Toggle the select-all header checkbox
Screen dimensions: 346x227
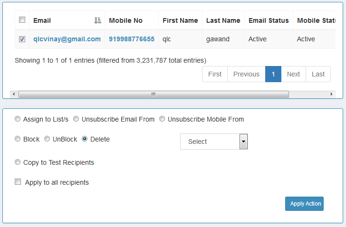tap(22, 20)
